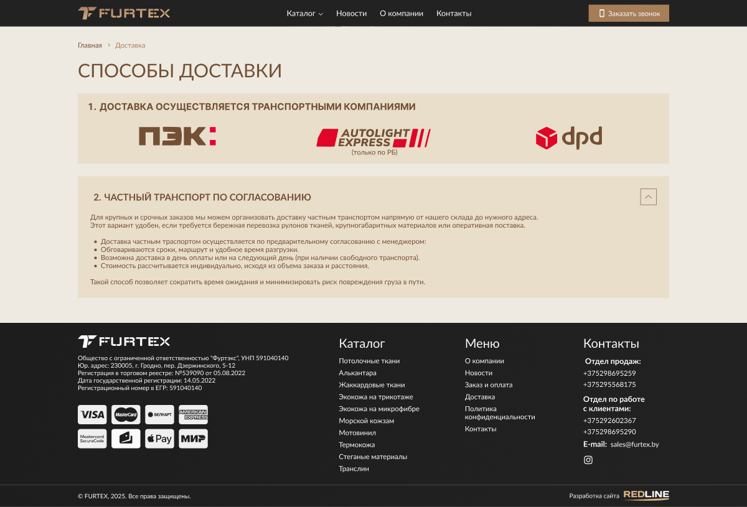Expand the Каталог dropdown menu
747x507 pixels.
tap(304, 14)
